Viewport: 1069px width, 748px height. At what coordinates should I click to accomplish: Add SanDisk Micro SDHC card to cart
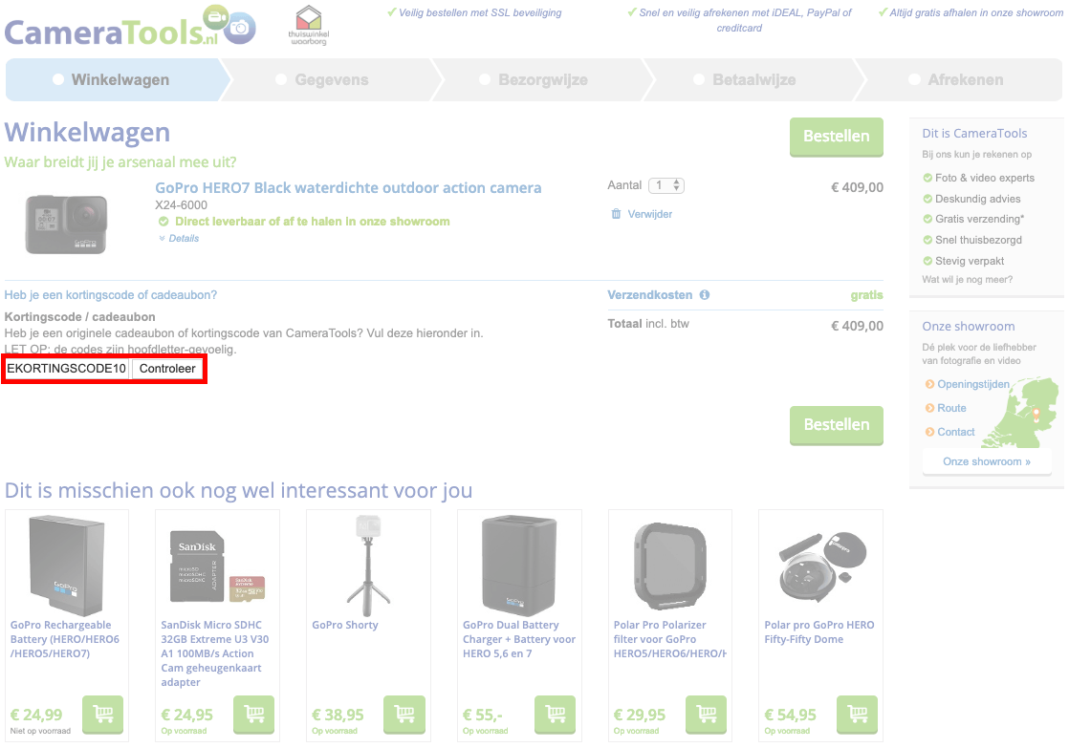point(253,715)
